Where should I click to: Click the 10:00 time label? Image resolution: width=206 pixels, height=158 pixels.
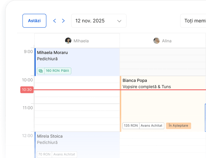coord(27,80)
